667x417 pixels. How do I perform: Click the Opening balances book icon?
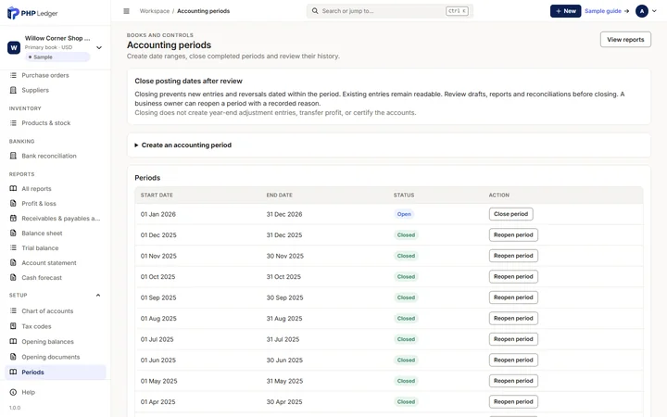(13, 342)
